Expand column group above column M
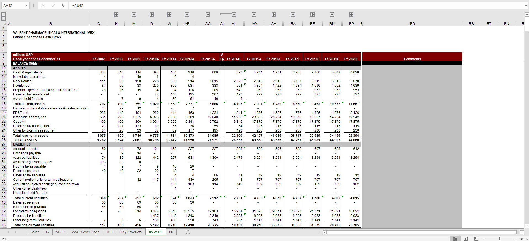The image size is (529, 241). [134, 15]
